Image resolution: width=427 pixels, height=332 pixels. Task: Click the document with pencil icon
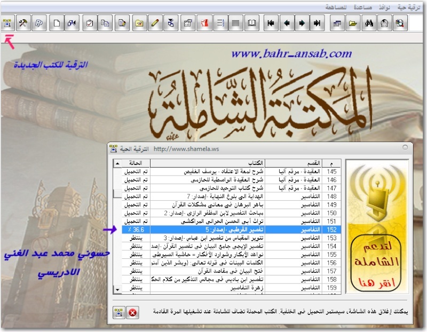click(122, 23)
